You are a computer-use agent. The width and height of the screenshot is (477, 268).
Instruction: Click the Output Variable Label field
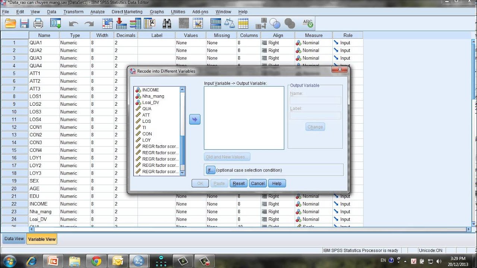pos(316,115)
